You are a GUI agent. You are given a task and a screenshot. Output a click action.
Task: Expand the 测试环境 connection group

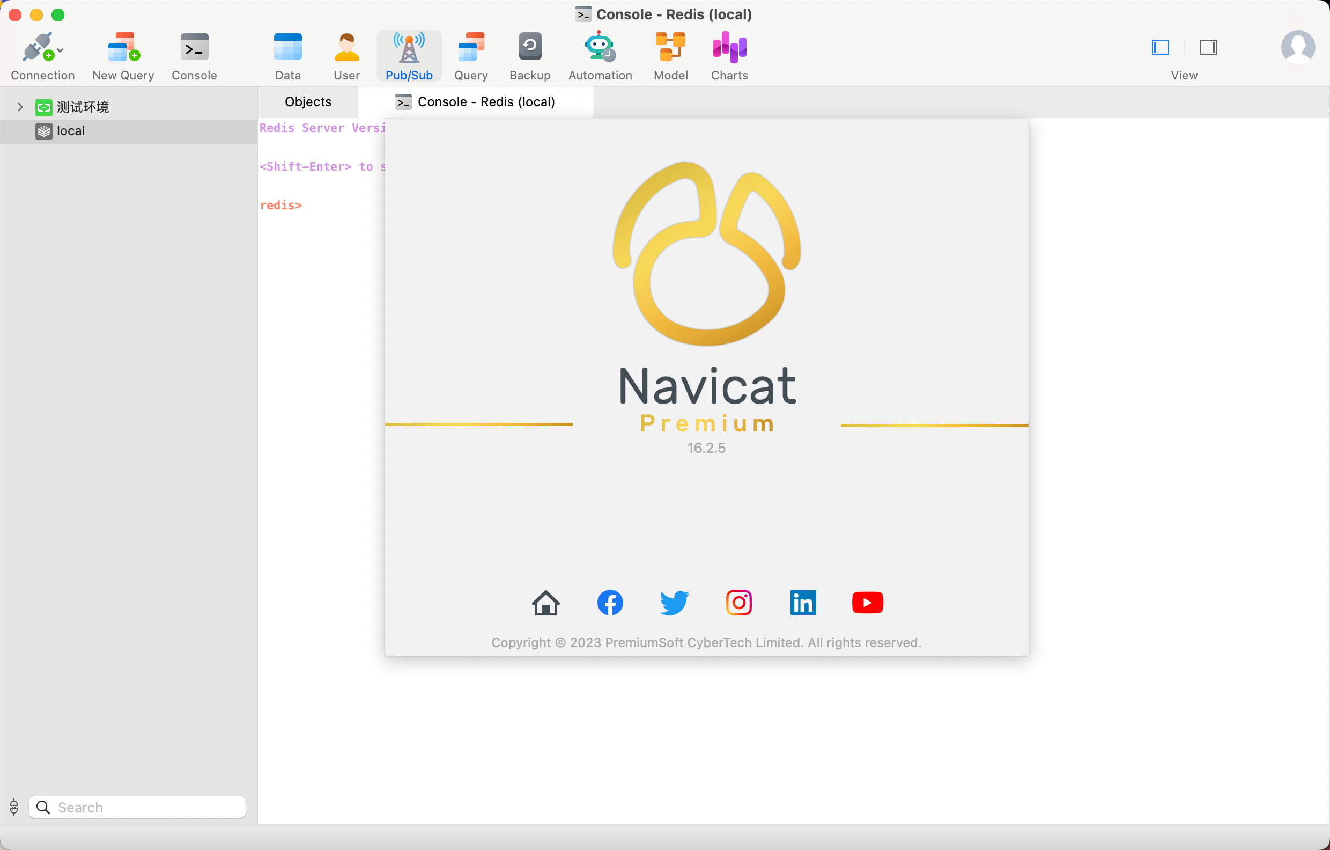pos(20,107)
